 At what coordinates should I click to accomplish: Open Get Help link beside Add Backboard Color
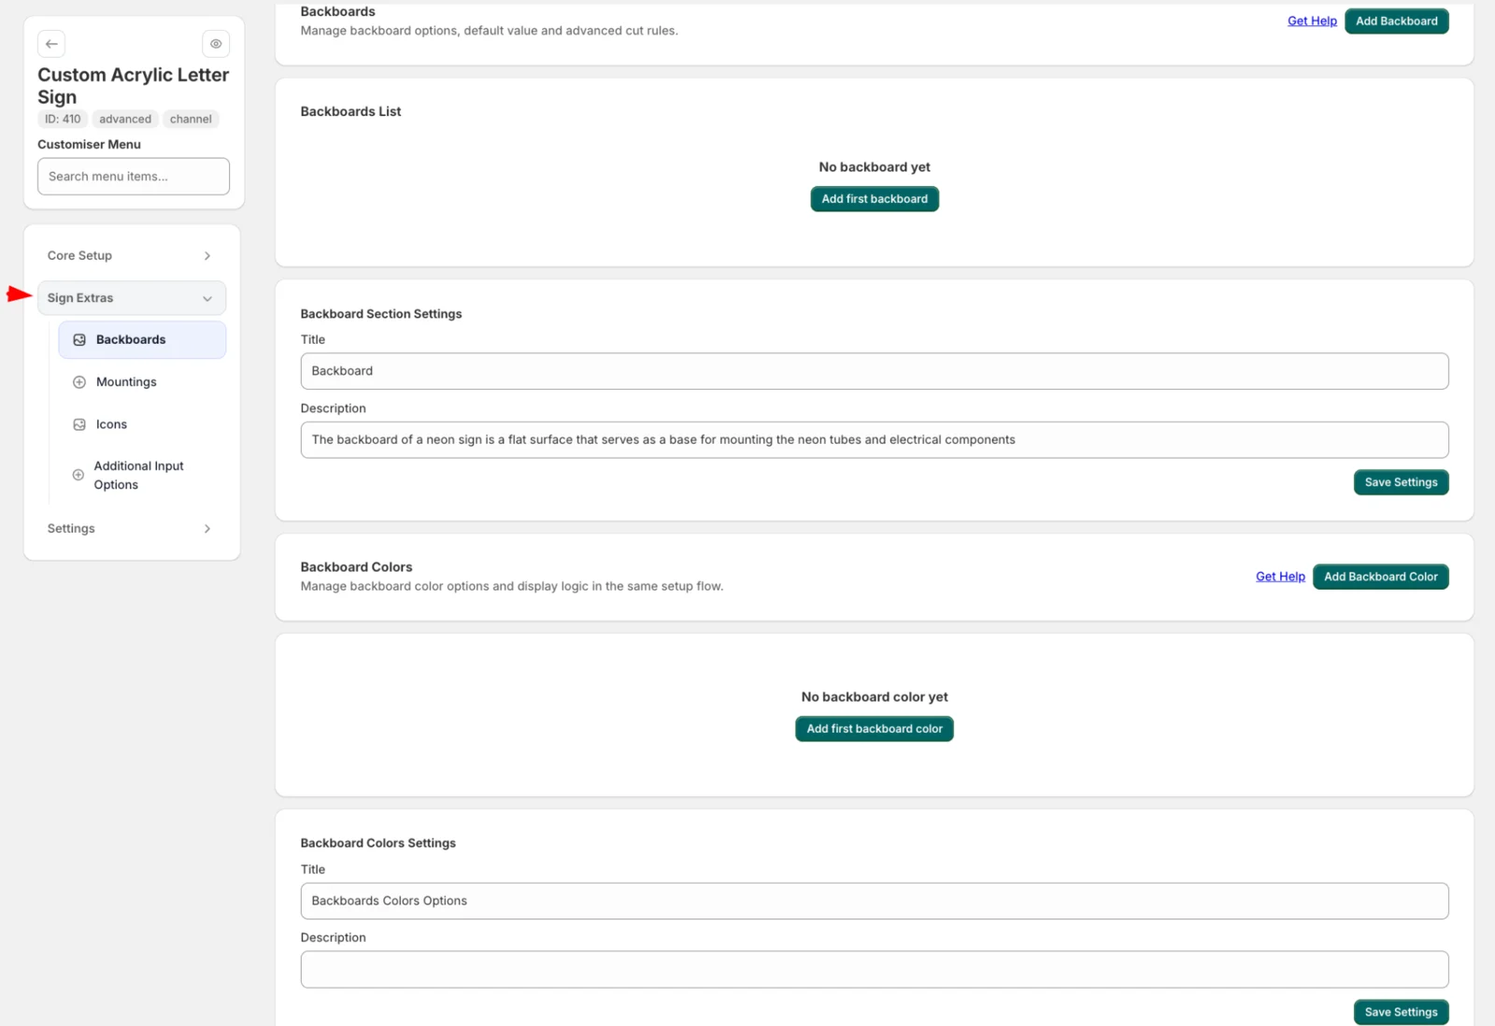point(1280,577)
